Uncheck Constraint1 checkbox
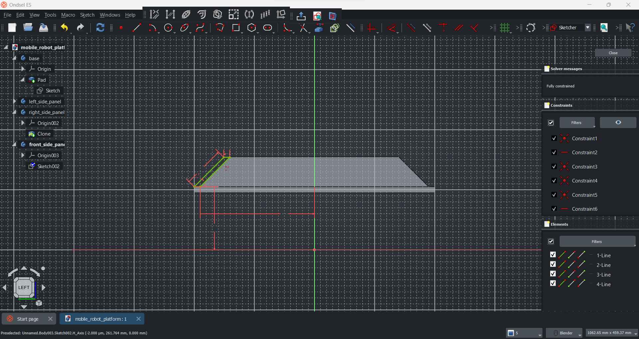639x339 pixels. [x=554, y=138]
